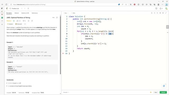The height and width of the screenshot is (95, 169).
Task: Open the LeetCode premium/store icon top right
Action: [x=166, y=8]
